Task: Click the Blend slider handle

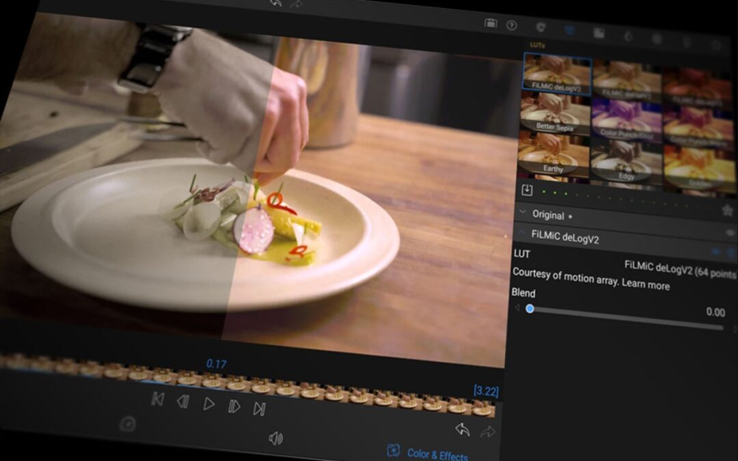Action: coord(530,309)
